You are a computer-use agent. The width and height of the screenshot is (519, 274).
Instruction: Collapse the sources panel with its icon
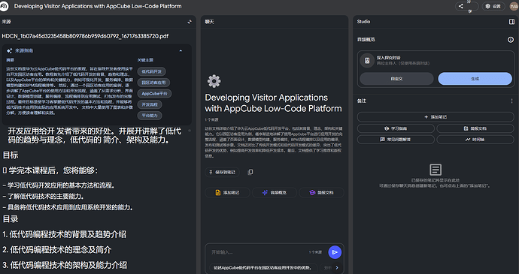coord(190,22)
